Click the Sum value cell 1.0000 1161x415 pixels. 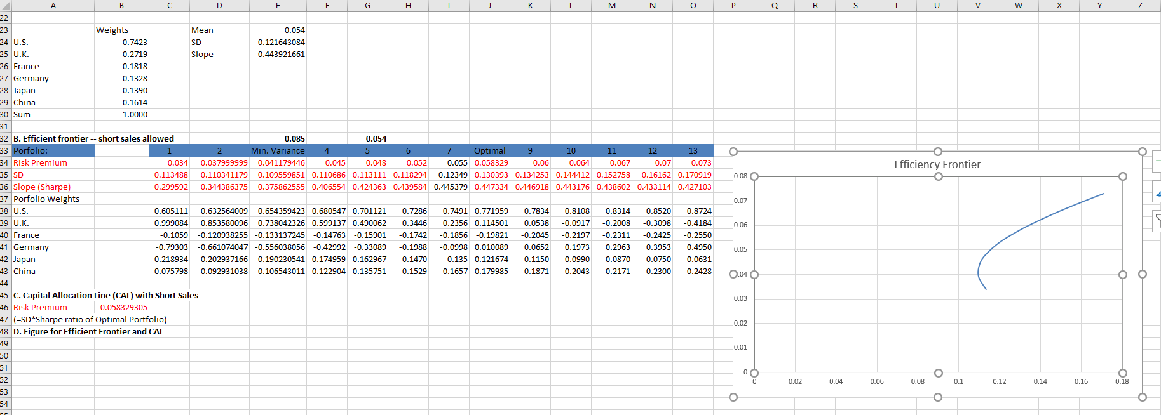[x=121, y=114]
